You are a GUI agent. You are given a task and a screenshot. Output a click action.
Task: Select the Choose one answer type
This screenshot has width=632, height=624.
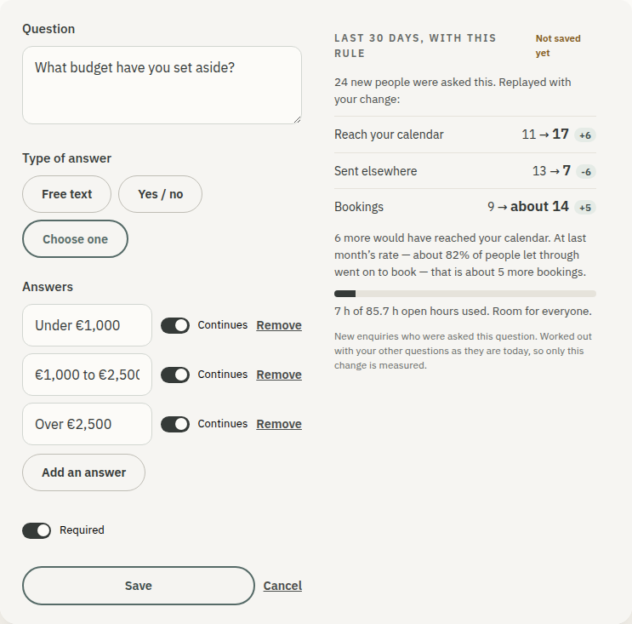[x=76, y=239]
